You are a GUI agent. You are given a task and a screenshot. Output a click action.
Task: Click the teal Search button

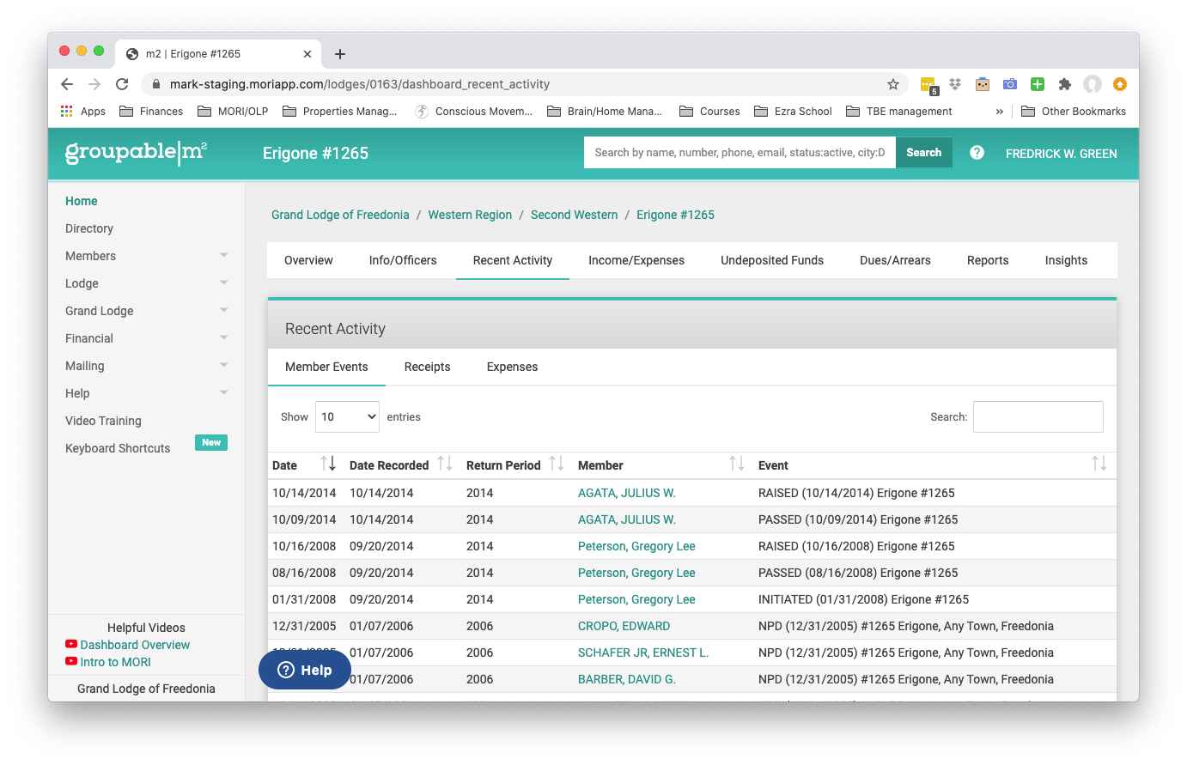(924, 153)
